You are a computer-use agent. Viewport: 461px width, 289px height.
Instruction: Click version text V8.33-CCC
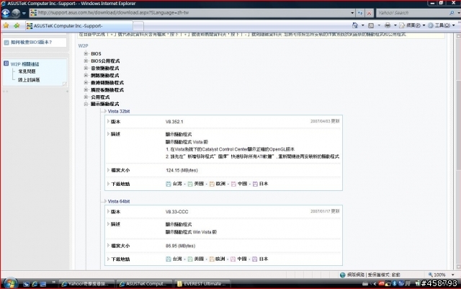(176, 212)
